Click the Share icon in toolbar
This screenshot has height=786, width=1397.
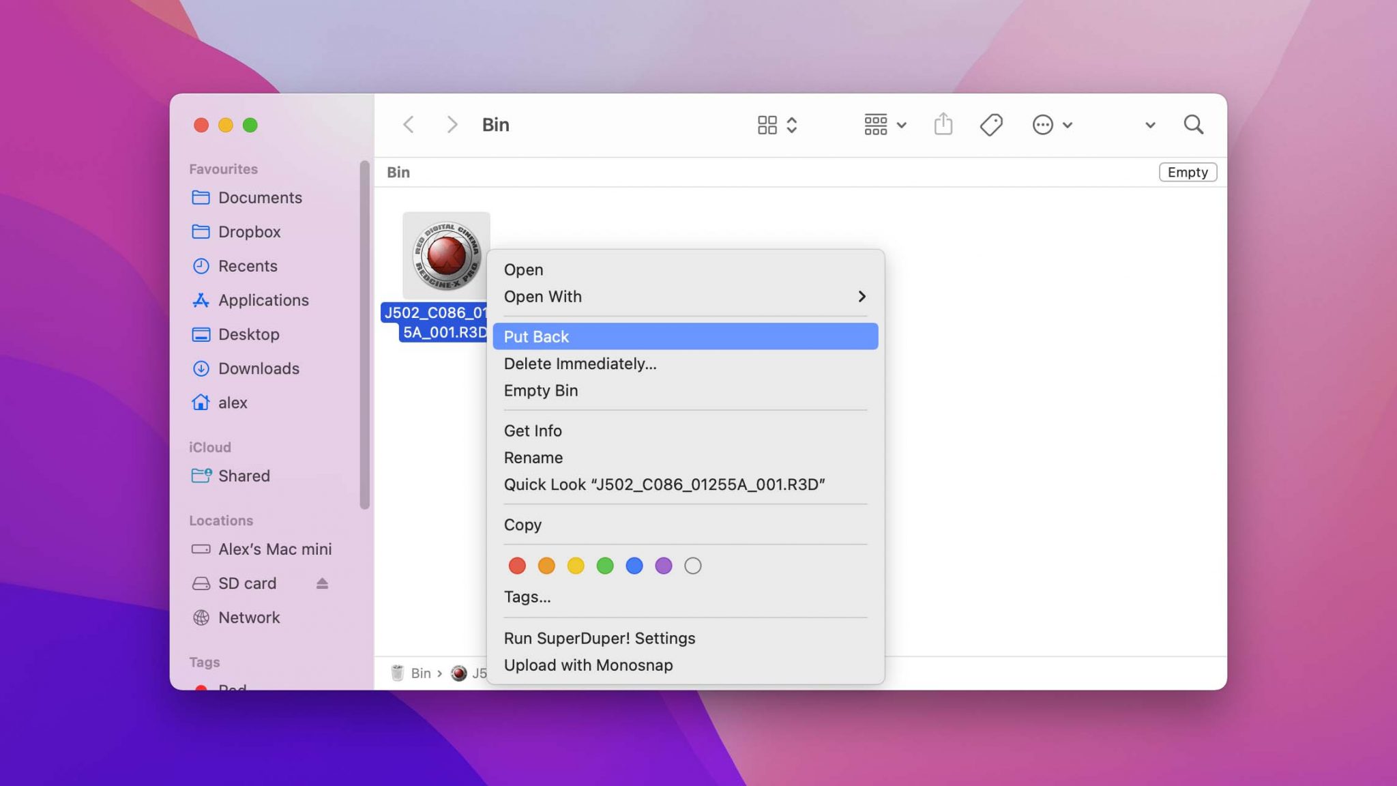pos(943,123)
